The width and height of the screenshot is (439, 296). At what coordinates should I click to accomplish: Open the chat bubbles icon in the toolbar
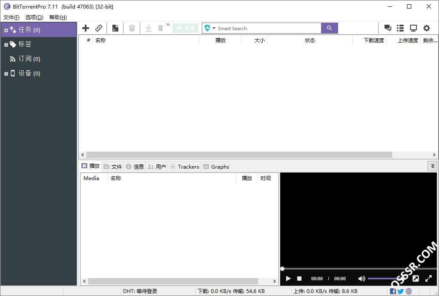pyautogui.click(x=388, y=28)
